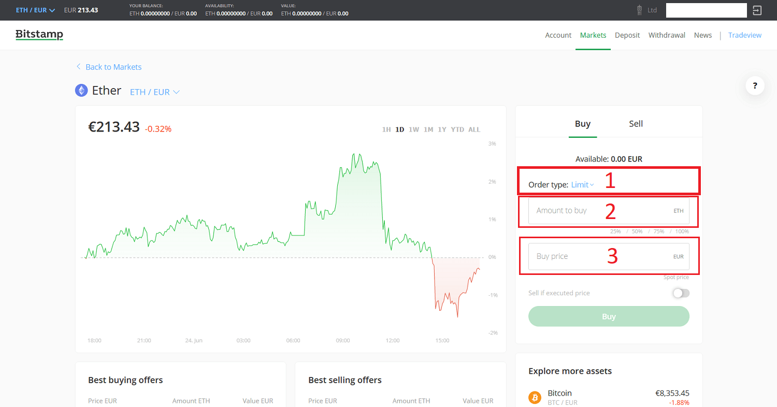
Task: Click the Availability value in top bar
Action: coord(239,13)
